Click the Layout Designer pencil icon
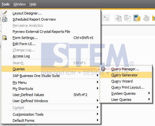 (x=5, y=13)
